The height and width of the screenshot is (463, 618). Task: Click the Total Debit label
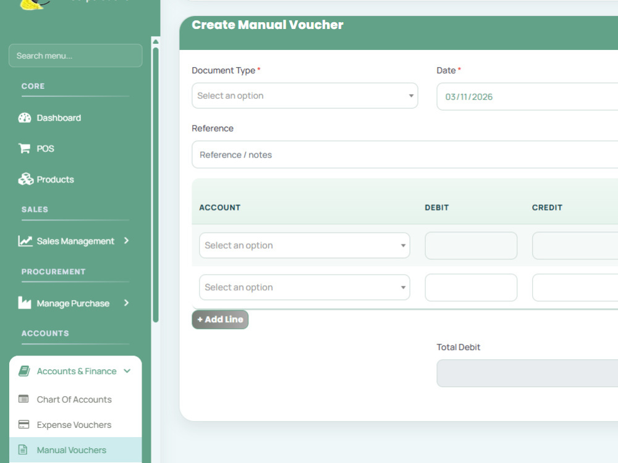459,347
